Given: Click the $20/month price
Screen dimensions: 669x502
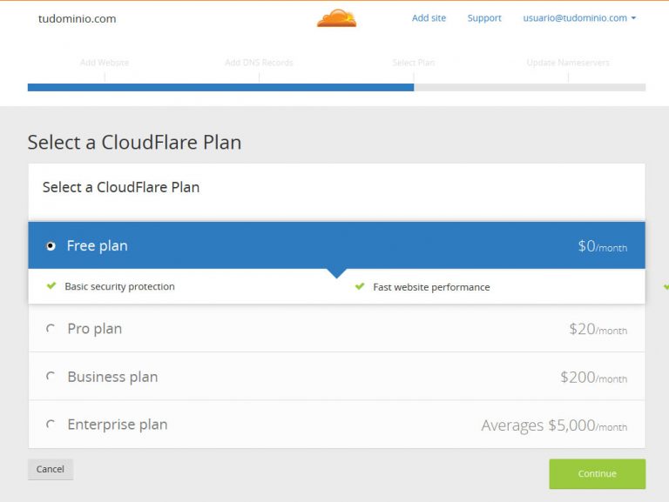Looking at the screenshot, I should 598,329.
